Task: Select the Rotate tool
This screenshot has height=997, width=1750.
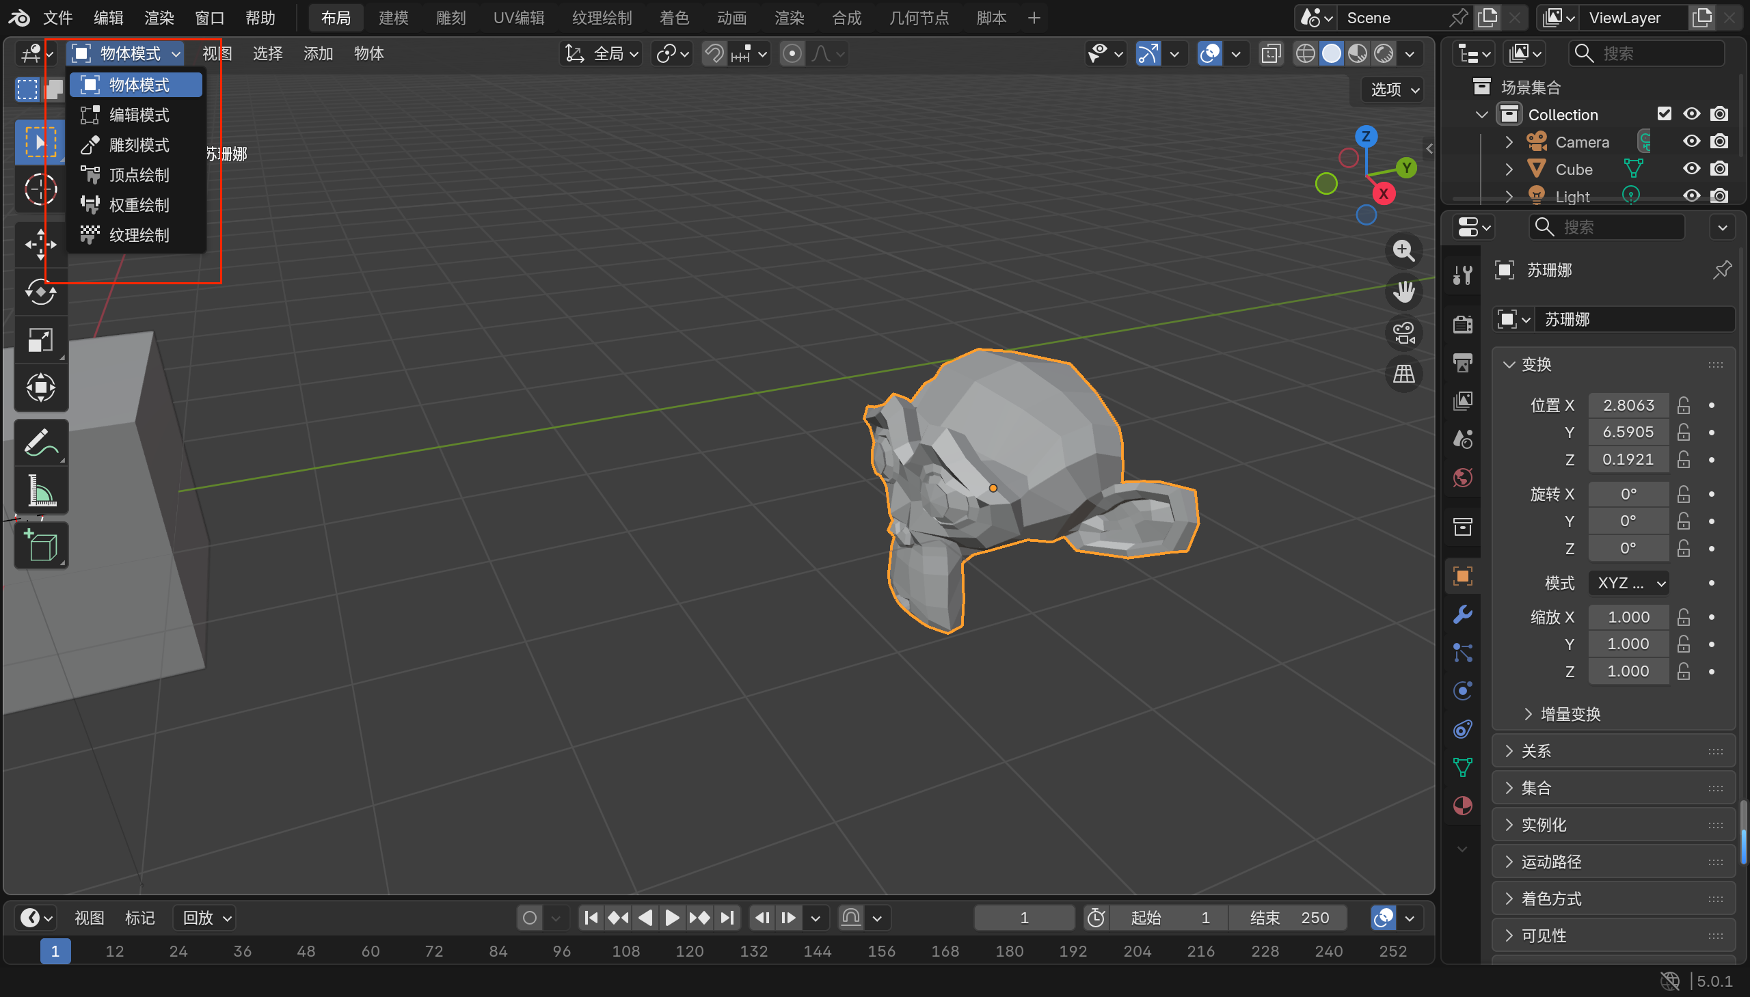Action: (40, 292)
